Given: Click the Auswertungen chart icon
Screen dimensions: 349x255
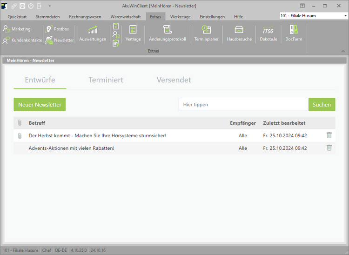Looking at the screenshot, I should 92,33.
